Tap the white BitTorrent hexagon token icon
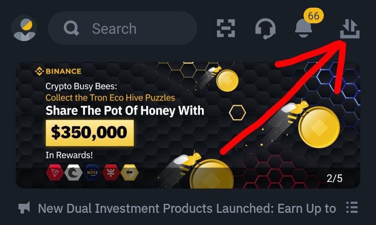 pyautogui.click(x=73, y=172)
